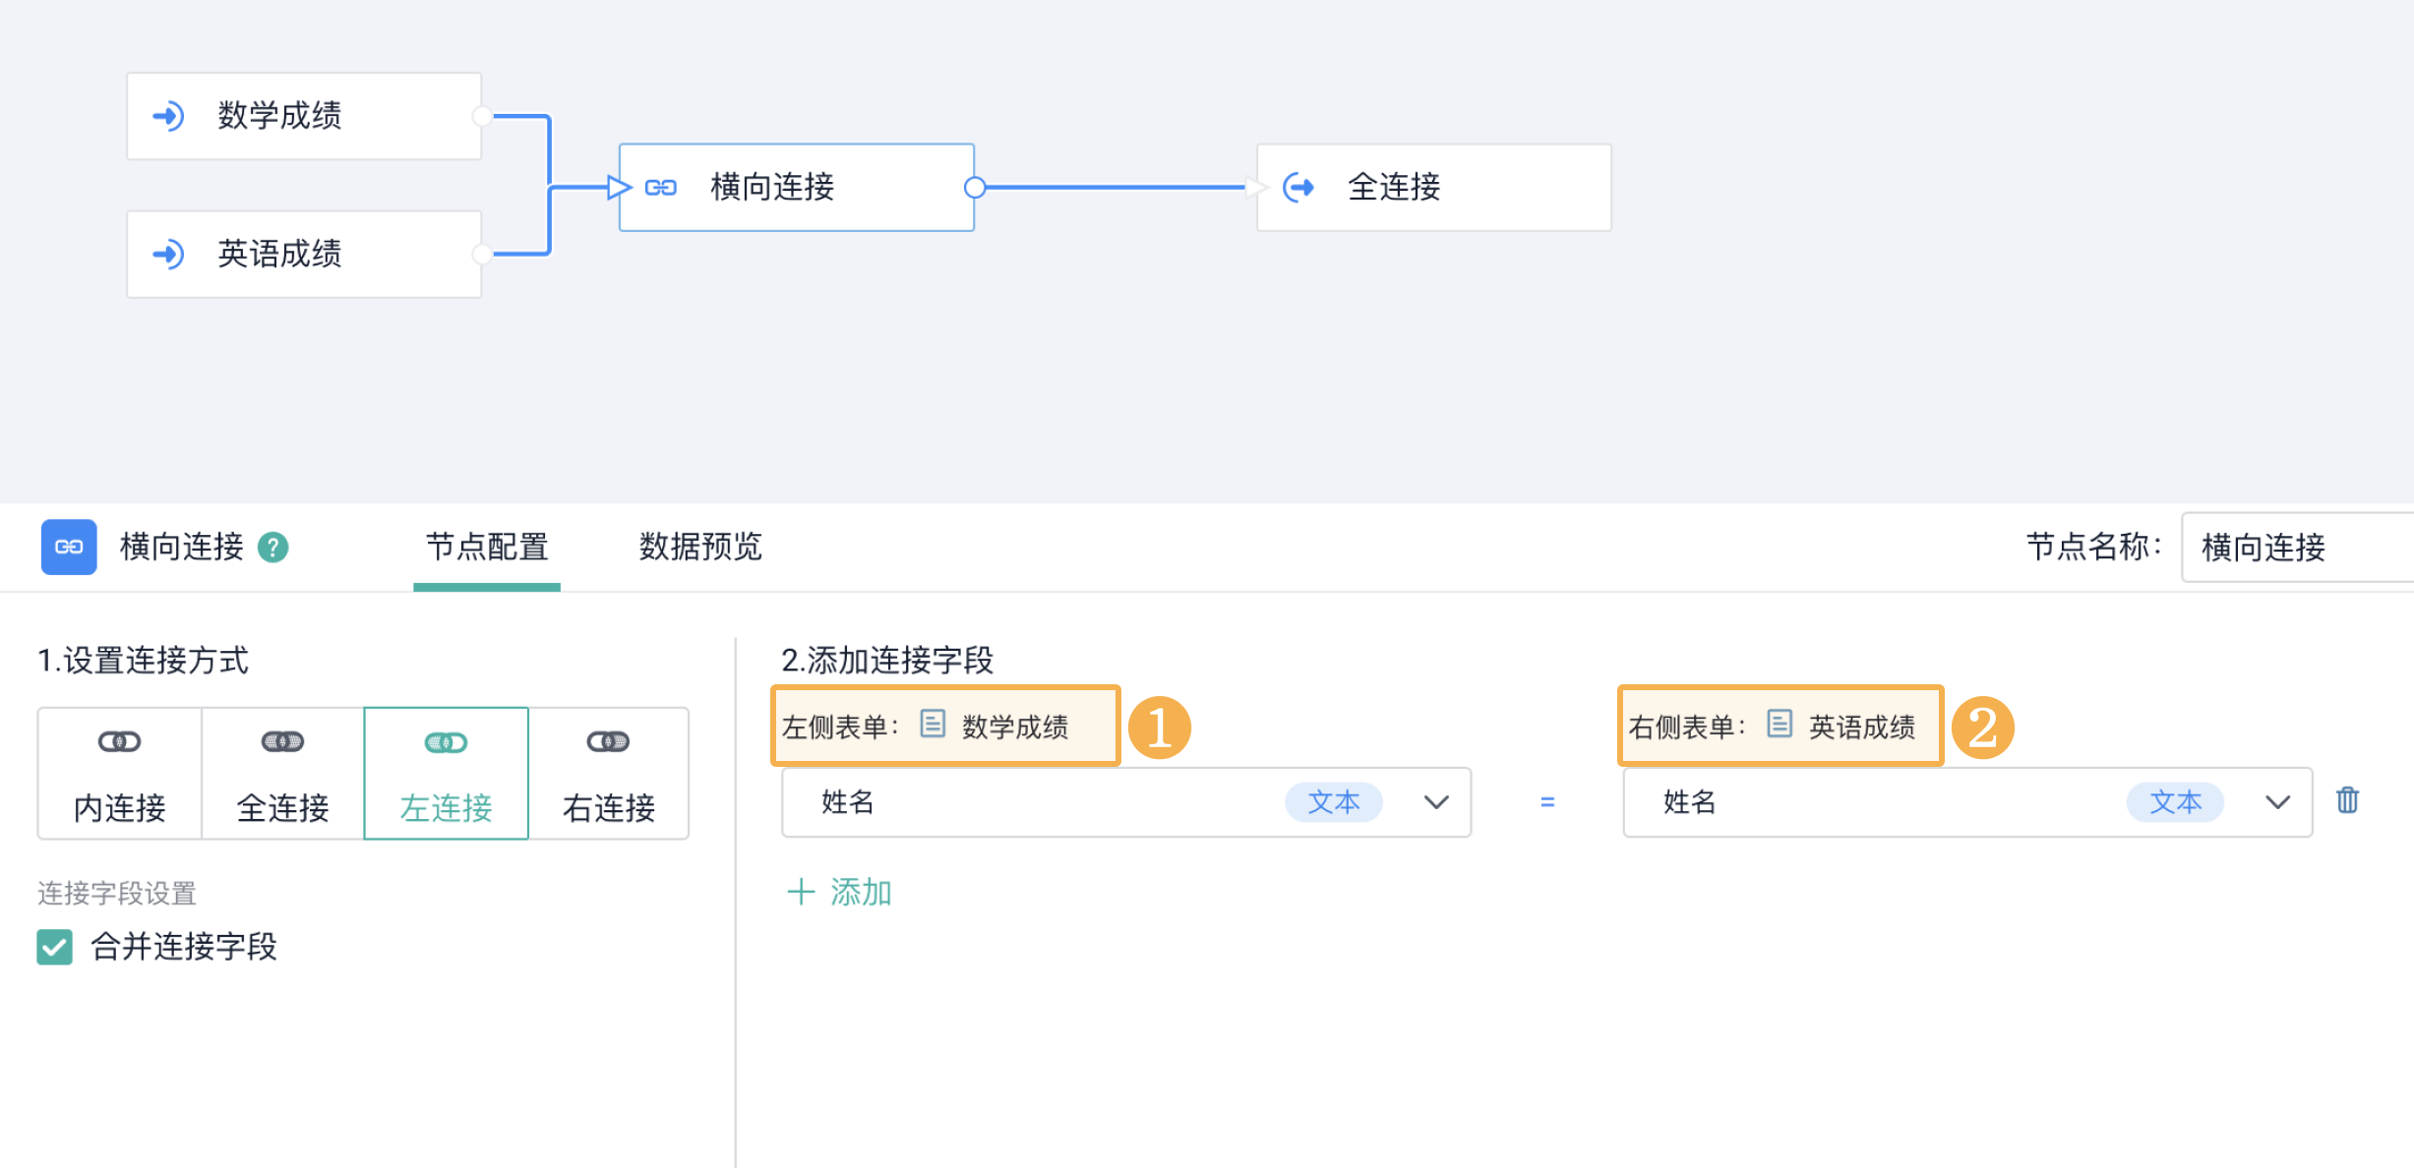This screenshot has height=1168, width=2414.
Task: Expand the right table 姓名 field dropdown
Action: (2277, 802)
